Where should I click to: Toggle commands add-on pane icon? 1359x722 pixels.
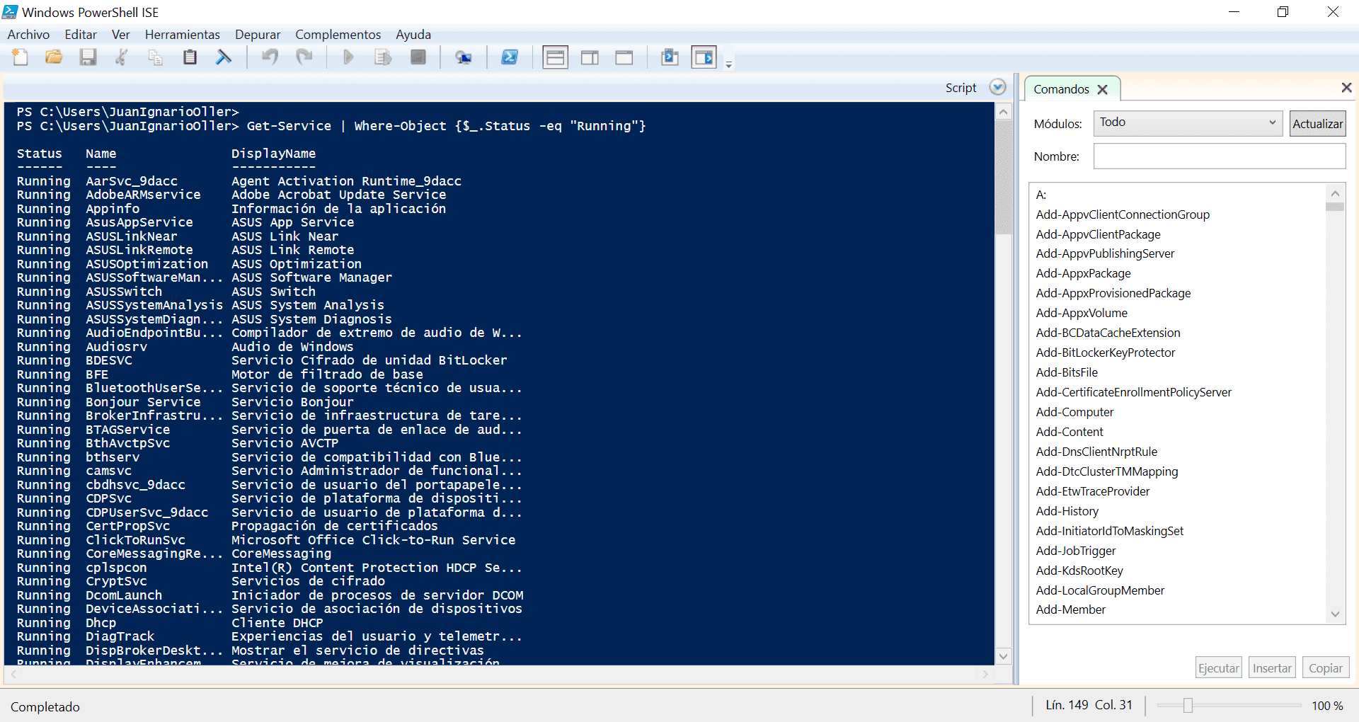point(704,57)
